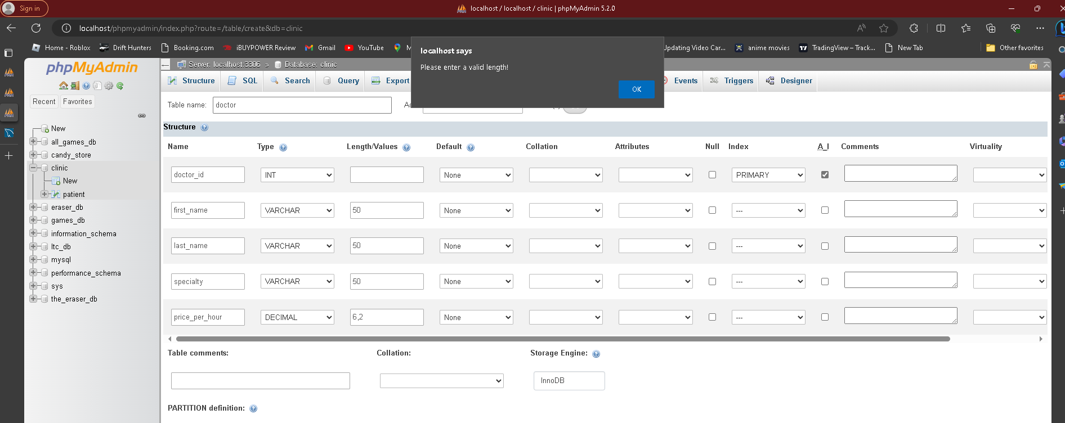Screen dimensions: 1065x423
Task: Click the horizontal scrollbar under columns
Action: click(563, 339)
